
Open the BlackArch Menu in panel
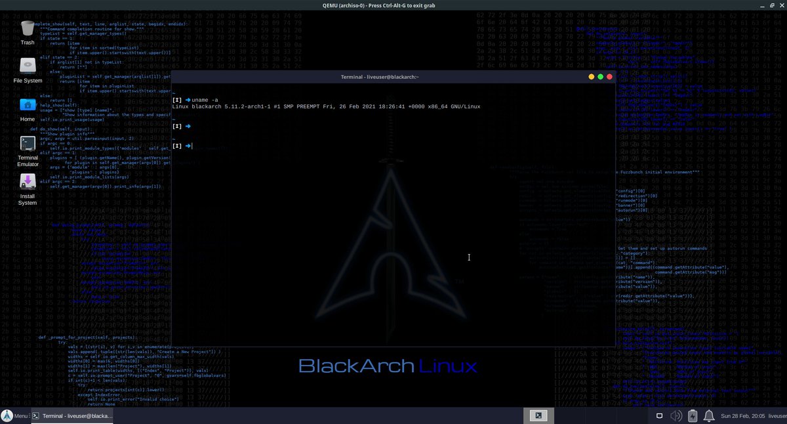[x=14, y=416]
